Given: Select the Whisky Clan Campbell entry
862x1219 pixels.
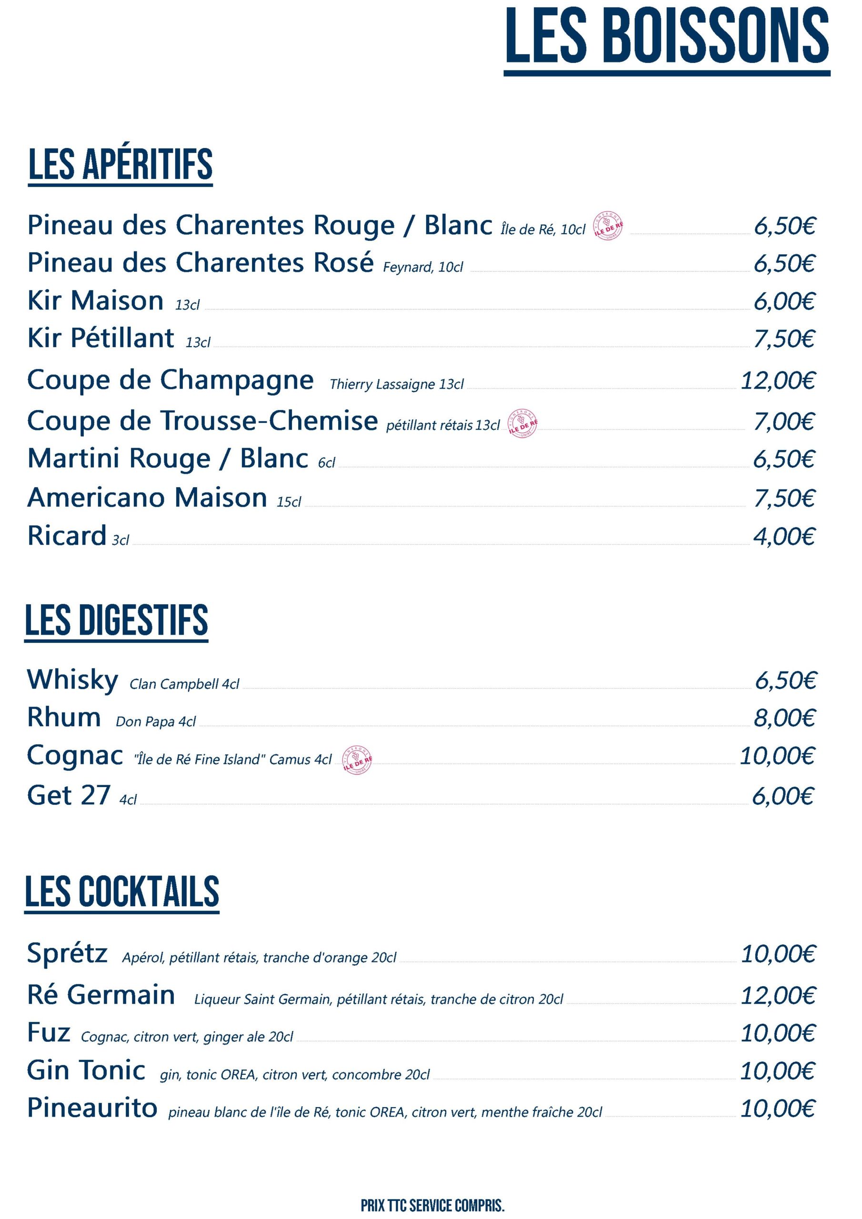Looking at the screenshot, I should 73,679.
